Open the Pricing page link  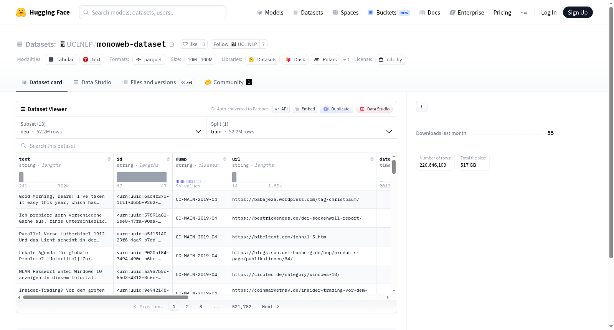tap(502, 13)
